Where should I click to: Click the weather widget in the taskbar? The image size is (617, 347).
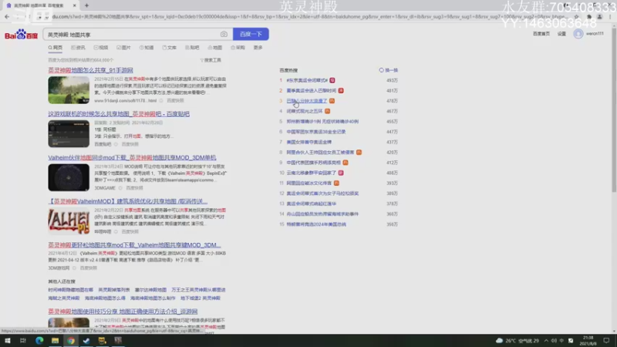tap(517, 341)
